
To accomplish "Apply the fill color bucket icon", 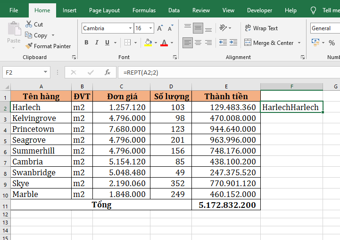I will (148, 43).
